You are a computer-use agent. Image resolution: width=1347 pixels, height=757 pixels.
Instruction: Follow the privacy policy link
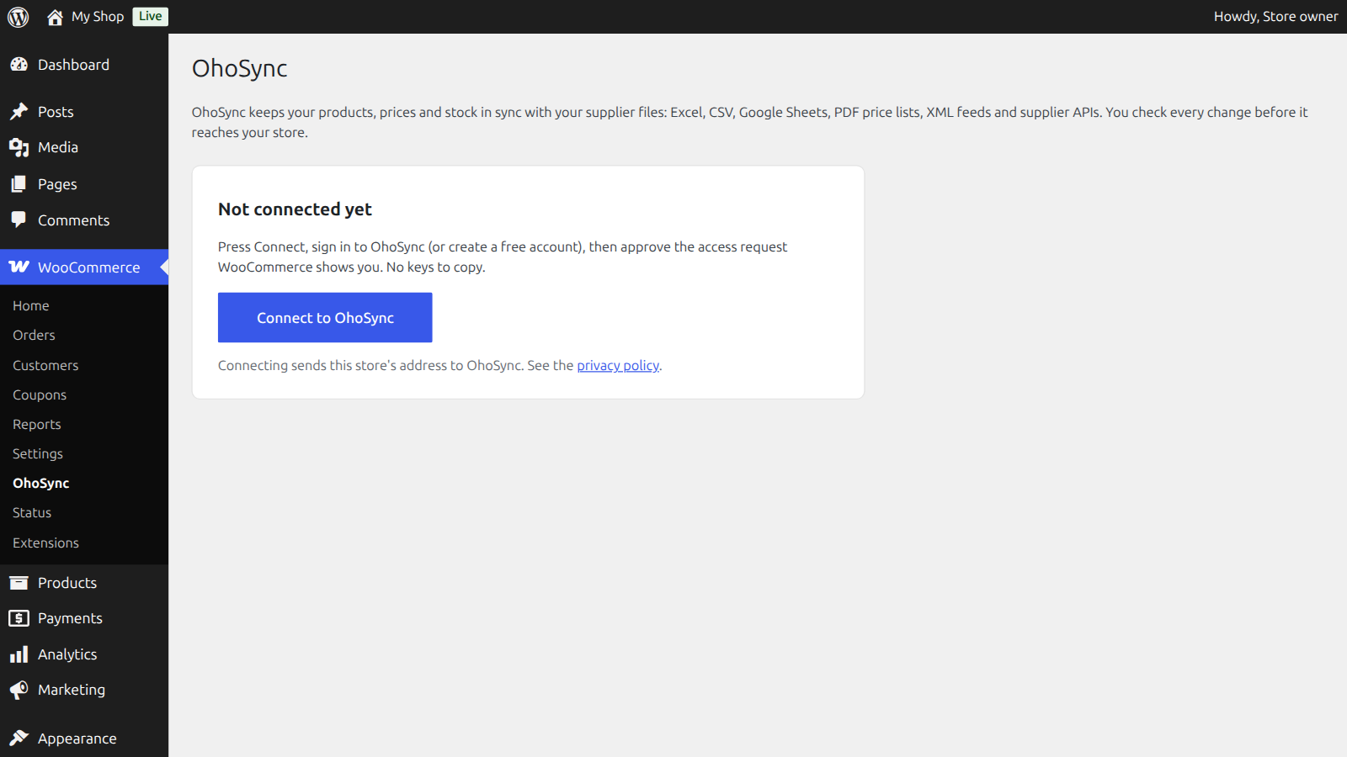tap(618, 366)
